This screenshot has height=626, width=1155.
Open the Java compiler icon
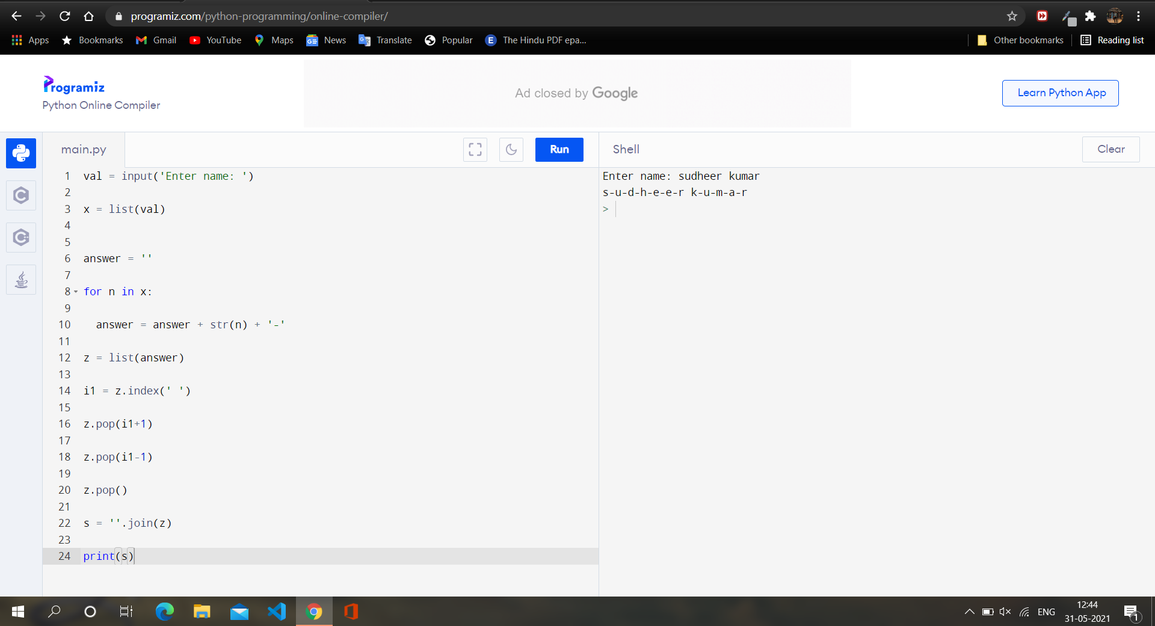(x=21, y=280)
